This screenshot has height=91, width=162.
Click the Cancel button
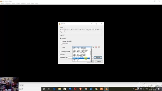[99, 62]
